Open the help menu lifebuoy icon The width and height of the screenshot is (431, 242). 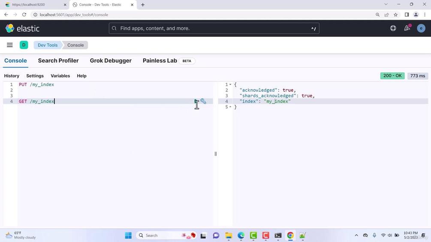tap(393, 28)
